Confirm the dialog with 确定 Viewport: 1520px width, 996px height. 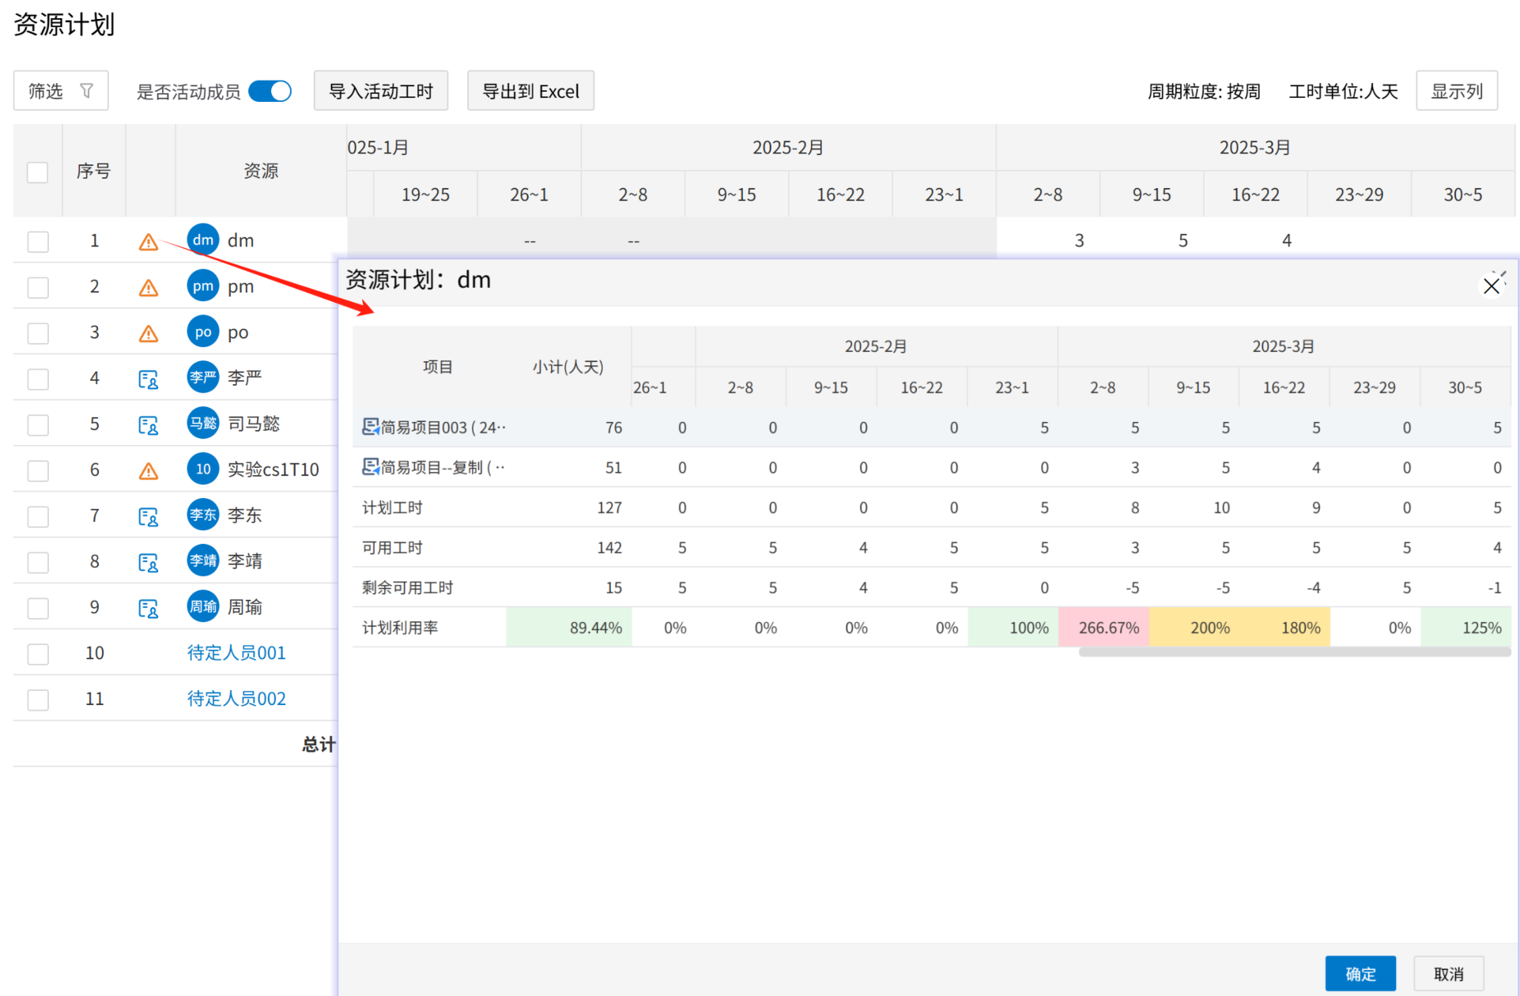(x=1360, y=973)
